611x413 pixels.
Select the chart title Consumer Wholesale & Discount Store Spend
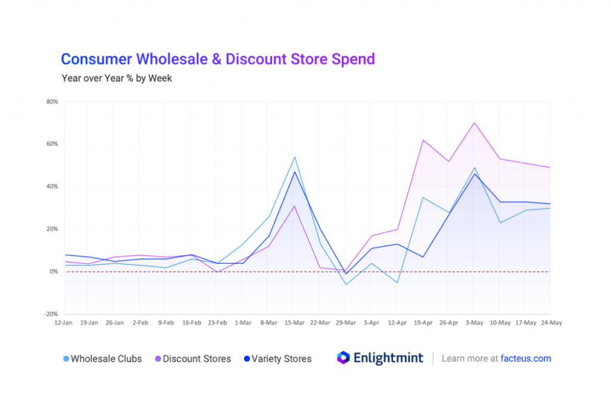(218, 59)
